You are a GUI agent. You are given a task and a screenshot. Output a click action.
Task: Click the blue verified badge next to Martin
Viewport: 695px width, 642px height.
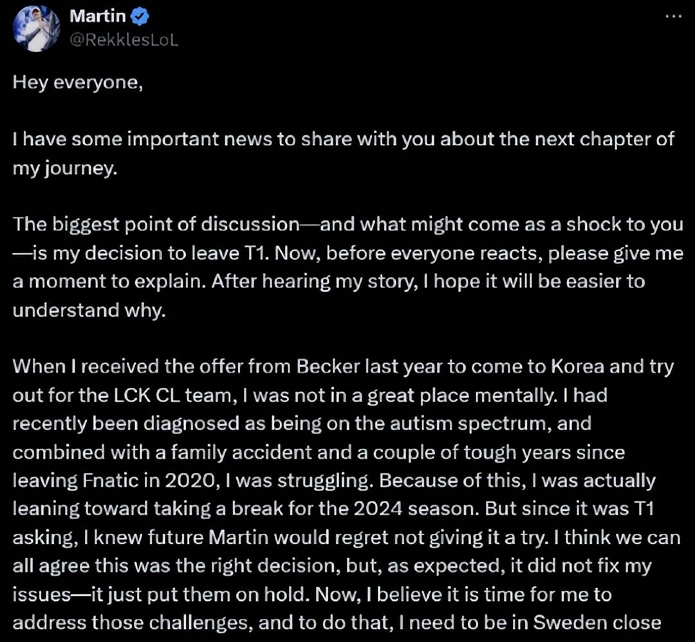(x=141, y=16)
